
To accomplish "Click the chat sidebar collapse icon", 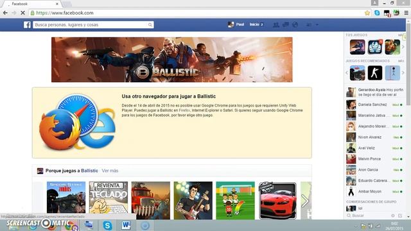I will pyautogui.click(x=400, y=216).
